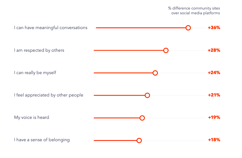This screenshot has height=158, width=242.
Task: Click the "My voice is heard" label
Action: 32,117
